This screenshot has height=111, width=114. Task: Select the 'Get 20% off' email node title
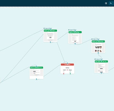coord(101,61)
